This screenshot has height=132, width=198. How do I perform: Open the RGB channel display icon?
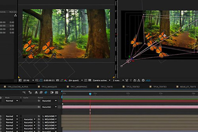65,80
